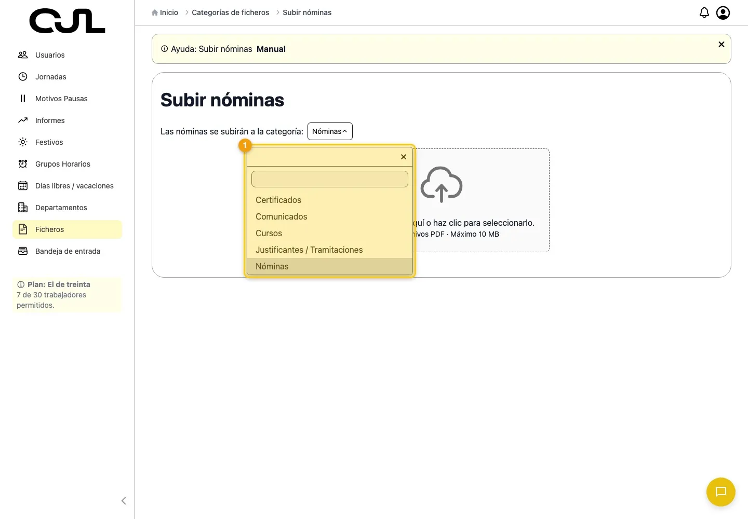
Task: Click the Departamentos building icon
Action: coord(23,208)
